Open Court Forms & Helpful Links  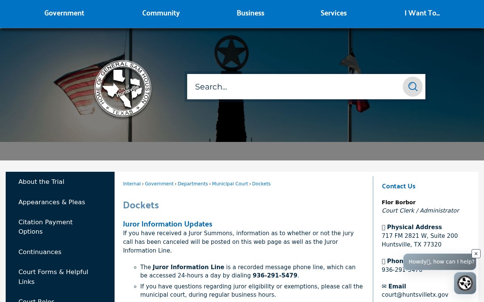point(53,277)
